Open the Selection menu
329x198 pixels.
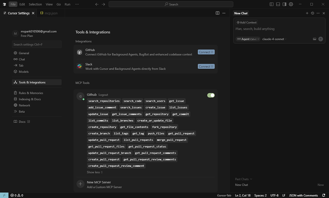[35, 4]
